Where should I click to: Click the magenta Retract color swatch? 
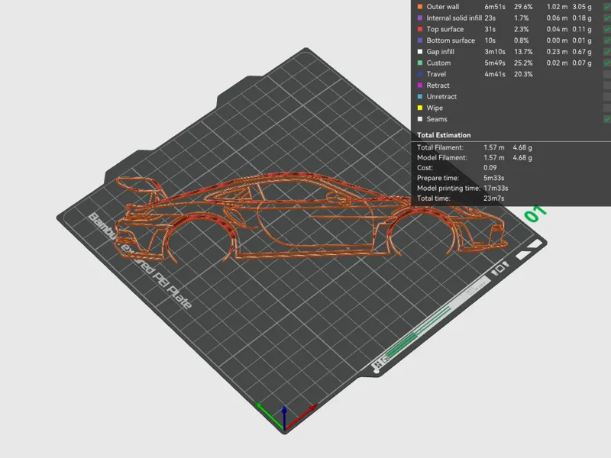point(419,85)
